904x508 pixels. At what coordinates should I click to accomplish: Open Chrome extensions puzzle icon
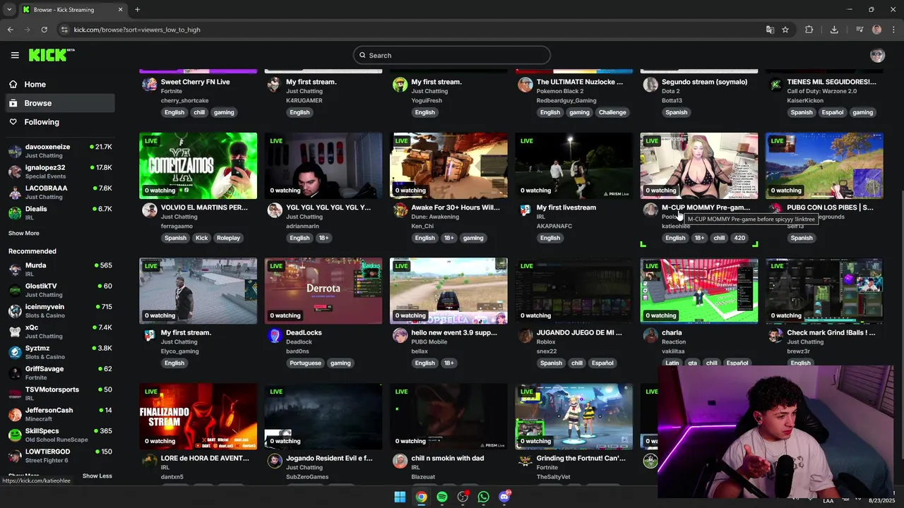pos(809,30)
